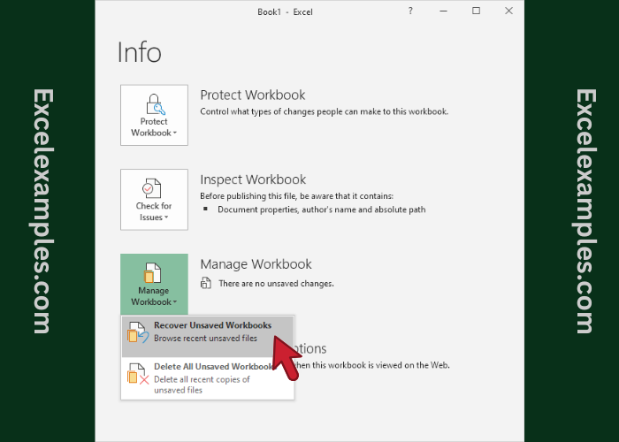Viewport: 619px width, 442px height.
Task: Open Help with the question mark icon
Action: coord(410,11)
